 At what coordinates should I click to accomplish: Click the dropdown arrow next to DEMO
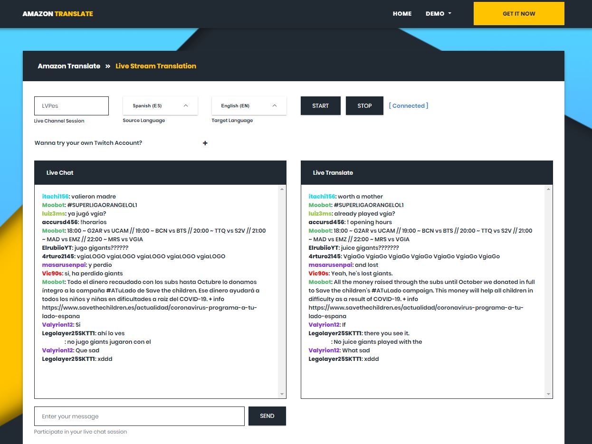pyautogui.click(x=449, y=14)
